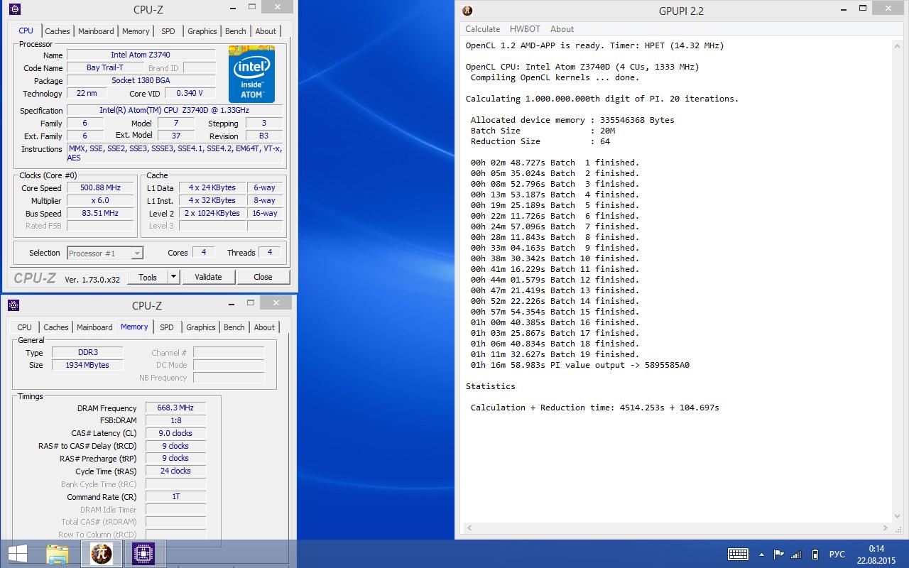Image resolution: width=909 pixels, height=568 pixels.
Task: Open the network signal tray icon
Action: click(797, 555)
